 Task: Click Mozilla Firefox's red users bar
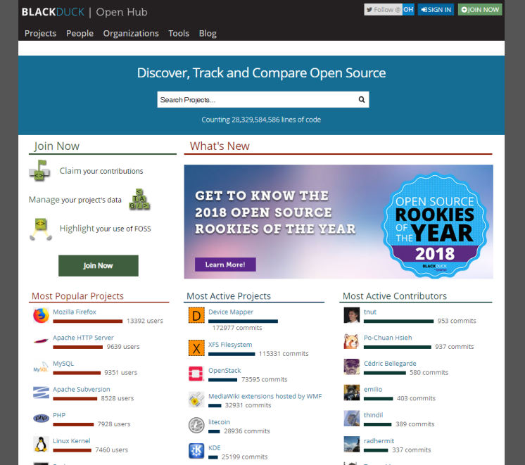pyautogui.click(x=88, y=321)
